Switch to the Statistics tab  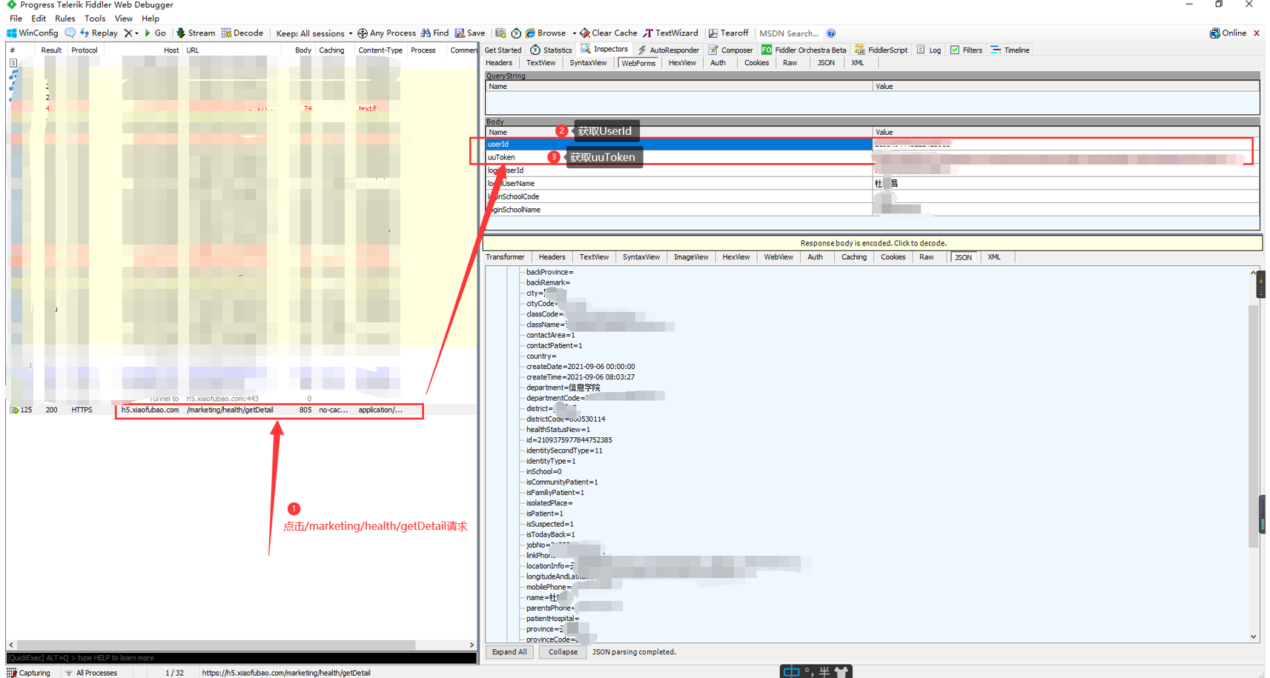click(x=551, y=50)
